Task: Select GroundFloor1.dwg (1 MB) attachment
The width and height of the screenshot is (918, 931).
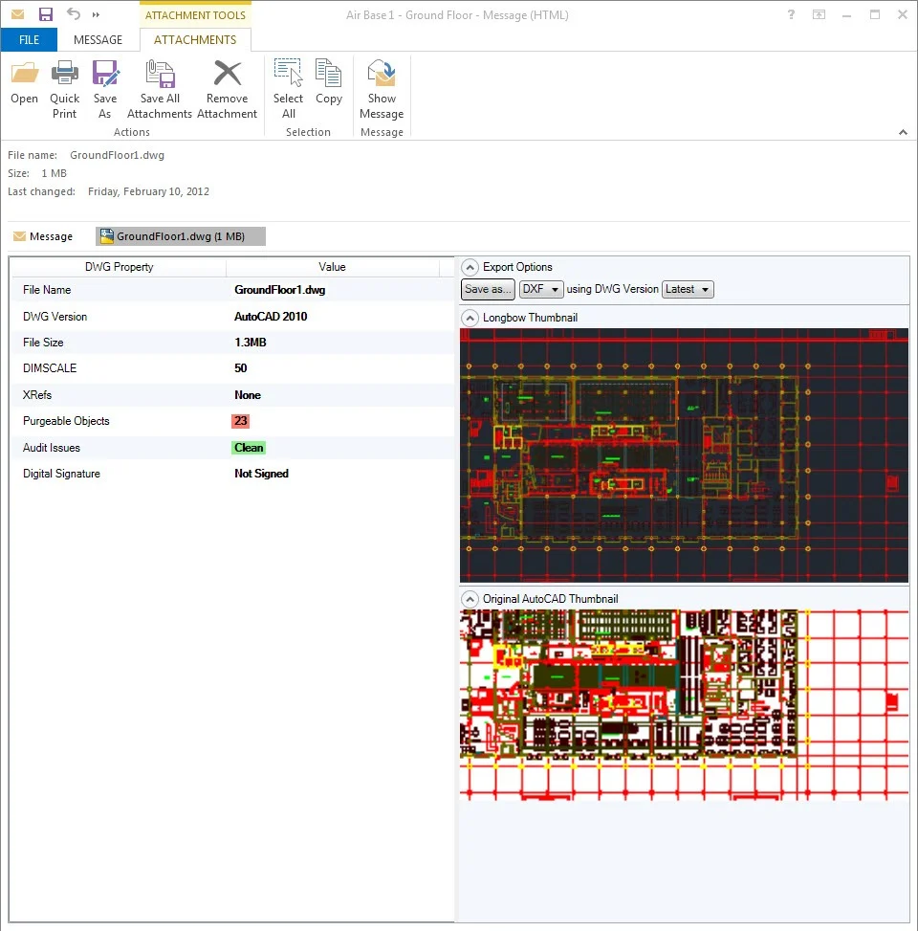Action: tap(181, 236)
